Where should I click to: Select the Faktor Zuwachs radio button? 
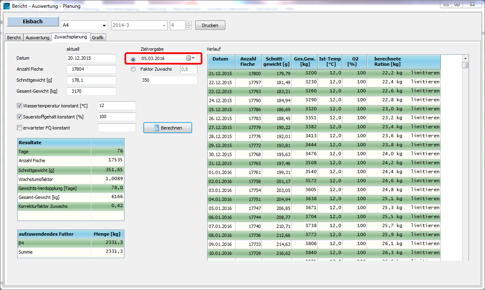133,69
